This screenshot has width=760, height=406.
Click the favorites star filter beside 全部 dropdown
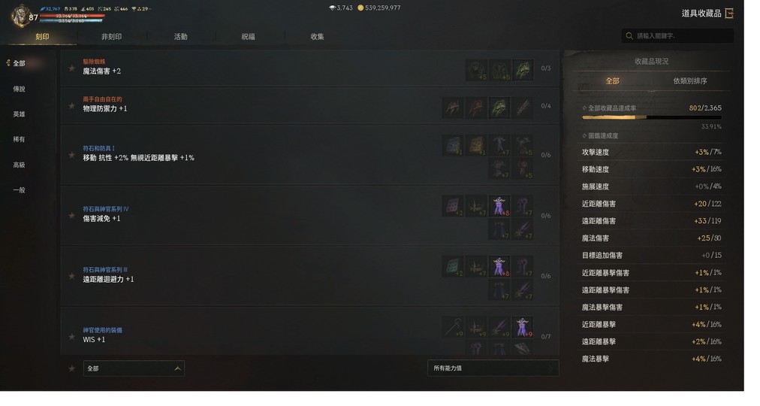click(72, 368)
